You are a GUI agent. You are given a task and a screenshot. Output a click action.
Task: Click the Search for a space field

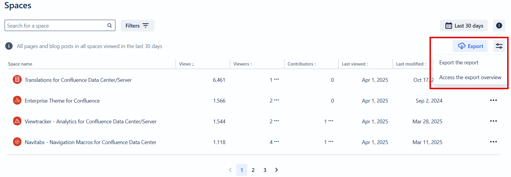click(56, 26)
